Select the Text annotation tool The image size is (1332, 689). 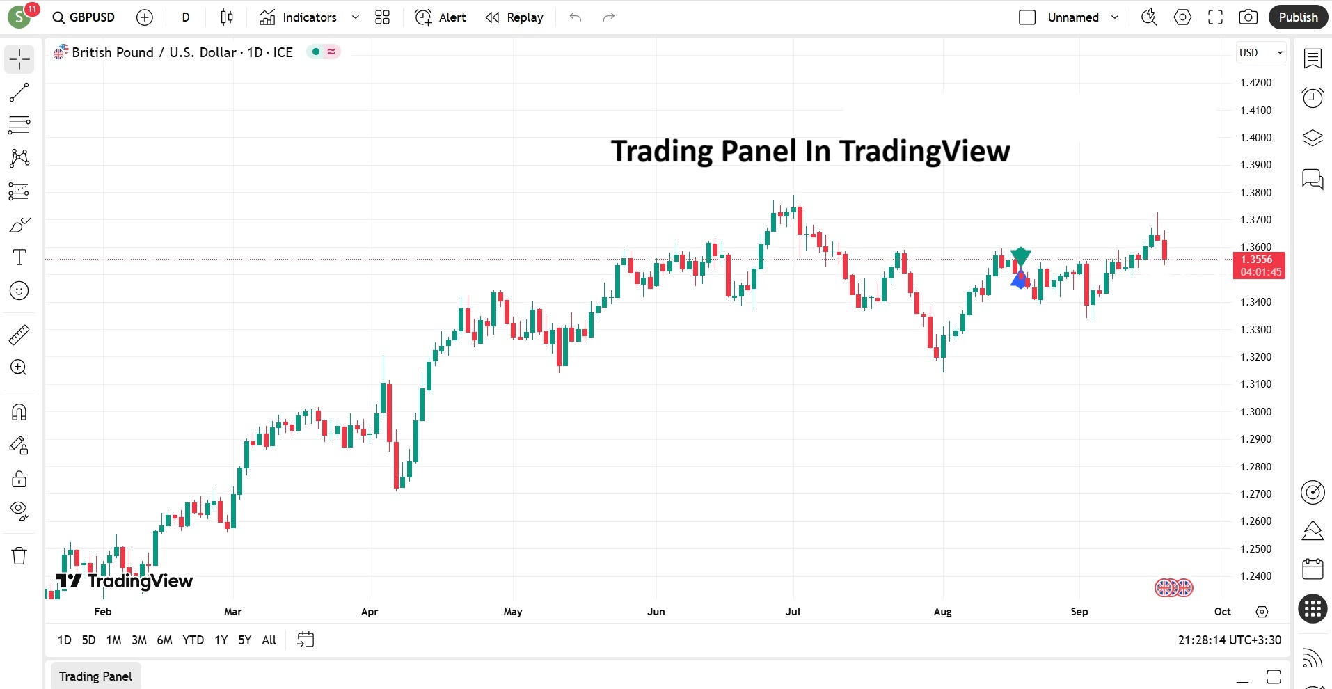pos(19,257)
